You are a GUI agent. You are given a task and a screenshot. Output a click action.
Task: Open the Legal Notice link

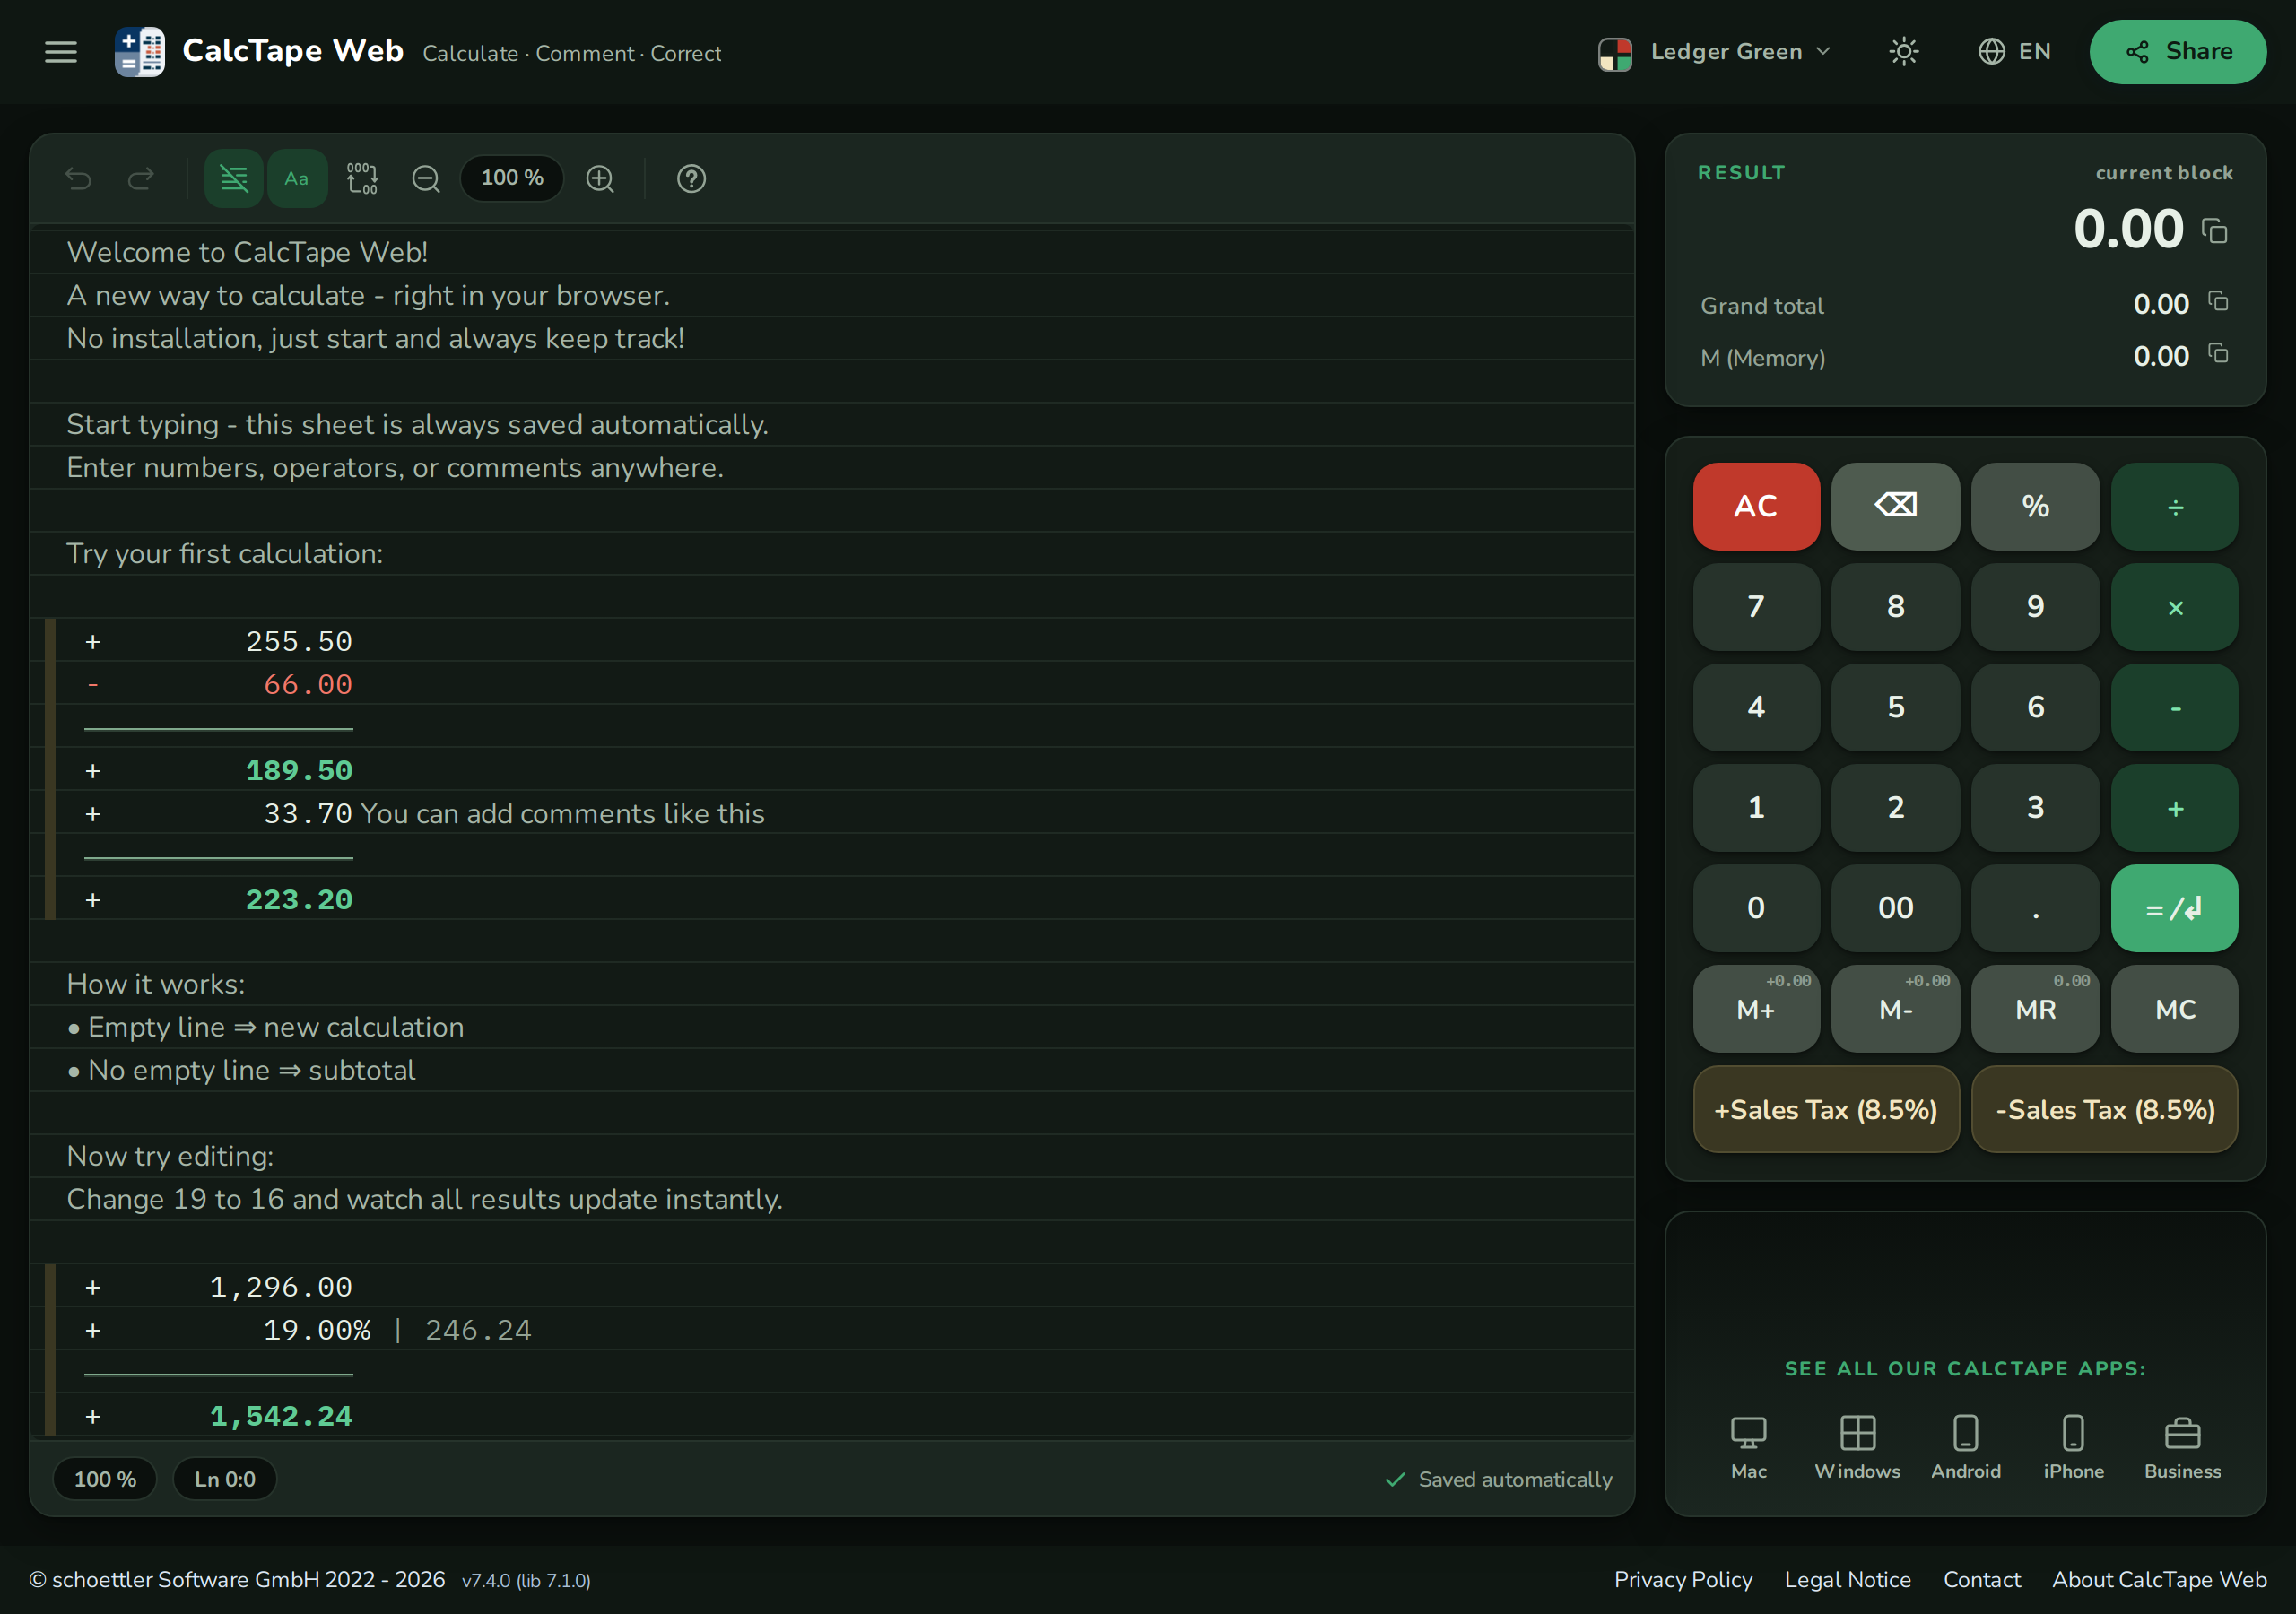[x=1848, y=1580]
